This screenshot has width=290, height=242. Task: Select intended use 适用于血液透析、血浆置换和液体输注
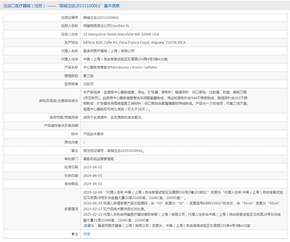pyautogui.click(x=113, y=117)
